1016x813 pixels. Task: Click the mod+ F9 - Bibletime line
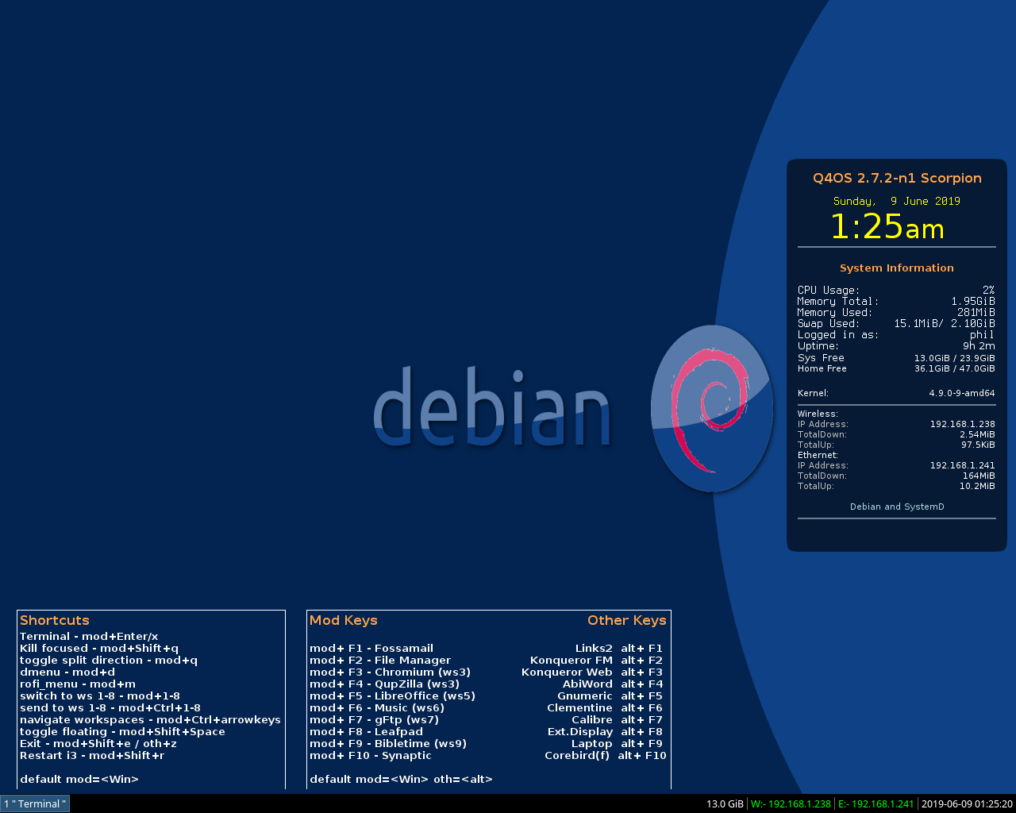tap(388, 744)
